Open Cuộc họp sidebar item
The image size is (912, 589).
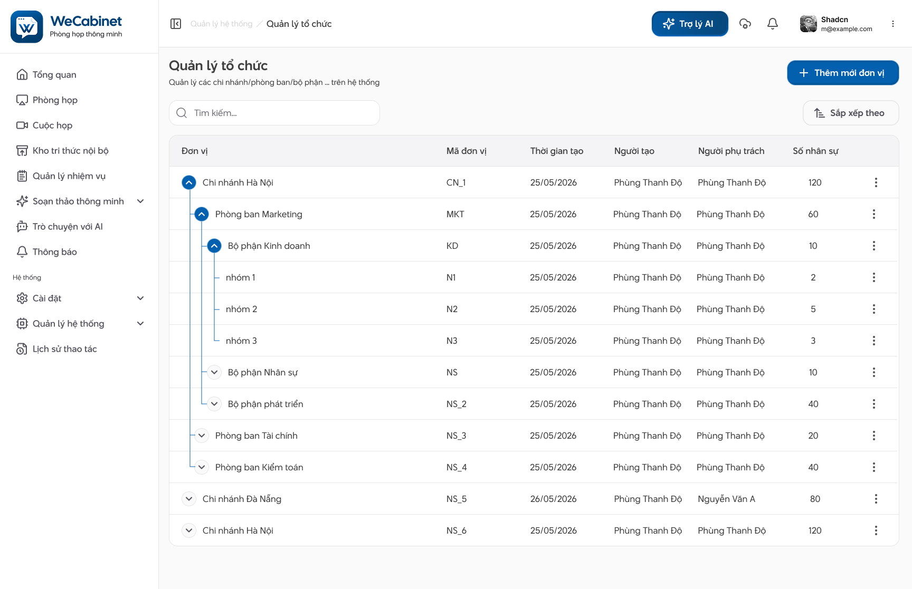pyautogui.click(x=79, y=125)
